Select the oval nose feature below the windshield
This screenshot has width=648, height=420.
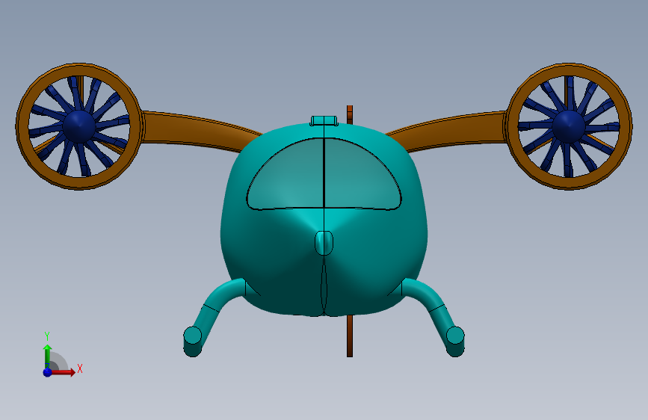click(x=324, y=243)
